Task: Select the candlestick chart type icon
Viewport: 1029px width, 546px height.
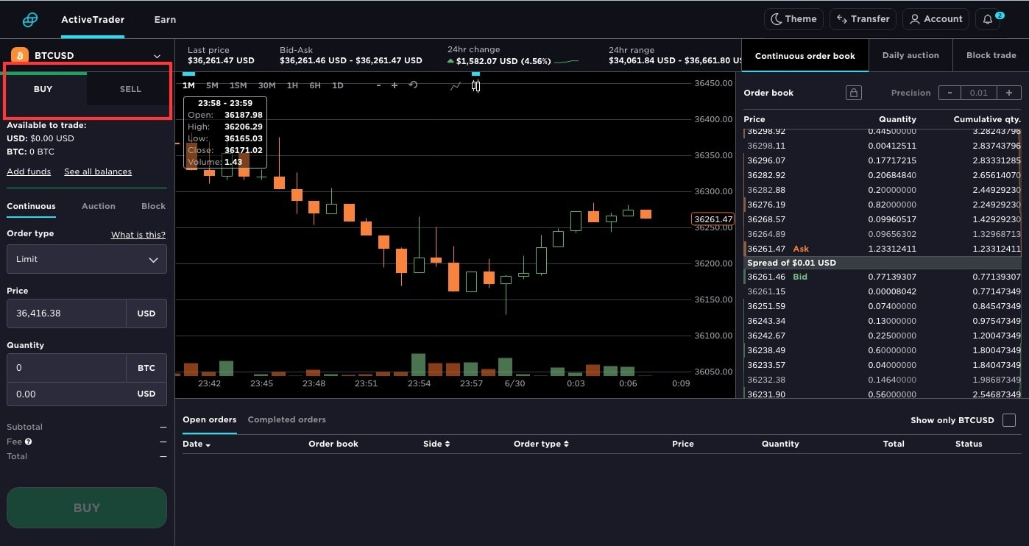Action: coord(475,85)
